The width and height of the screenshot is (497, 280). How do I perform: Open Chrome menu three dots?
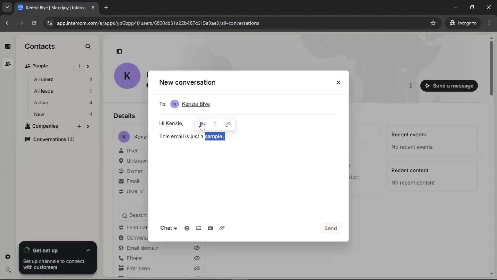click(x=489, y=23)
